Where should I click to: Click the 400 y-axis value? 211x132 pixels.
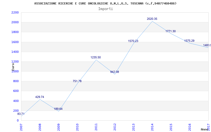pyautogui.click(x=16, y=101)
